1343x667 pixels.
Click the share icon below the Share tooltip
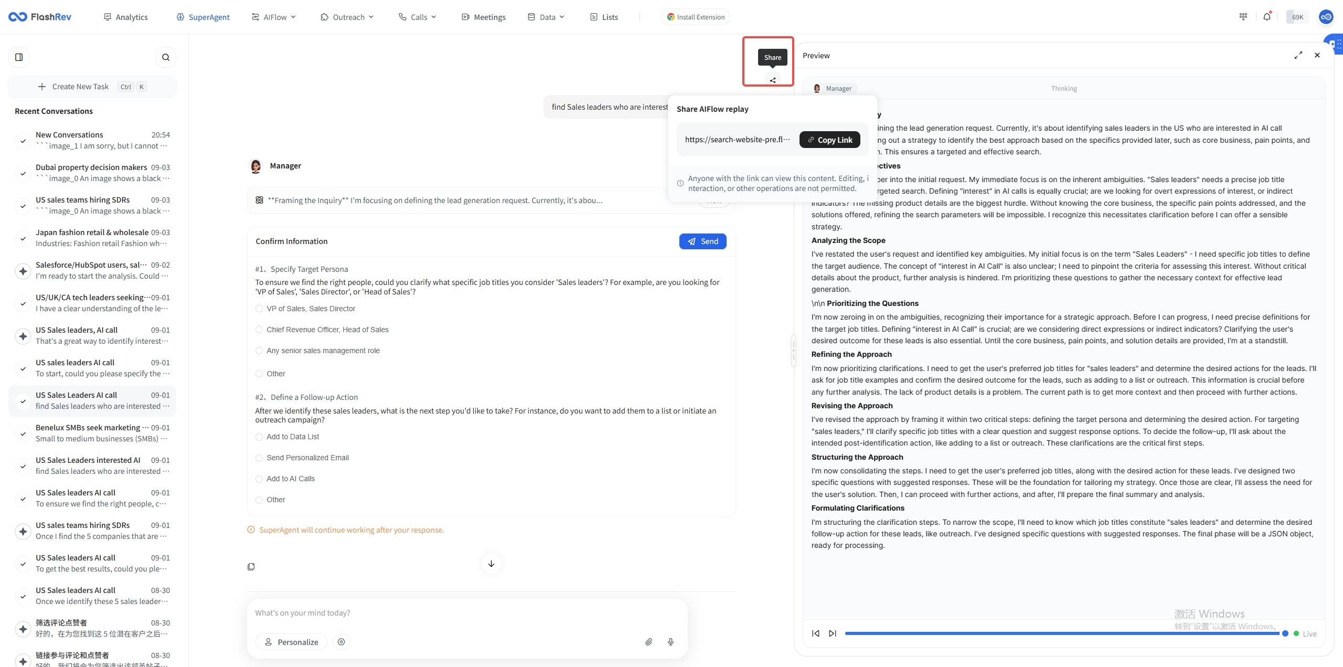(x=773, y=80)
